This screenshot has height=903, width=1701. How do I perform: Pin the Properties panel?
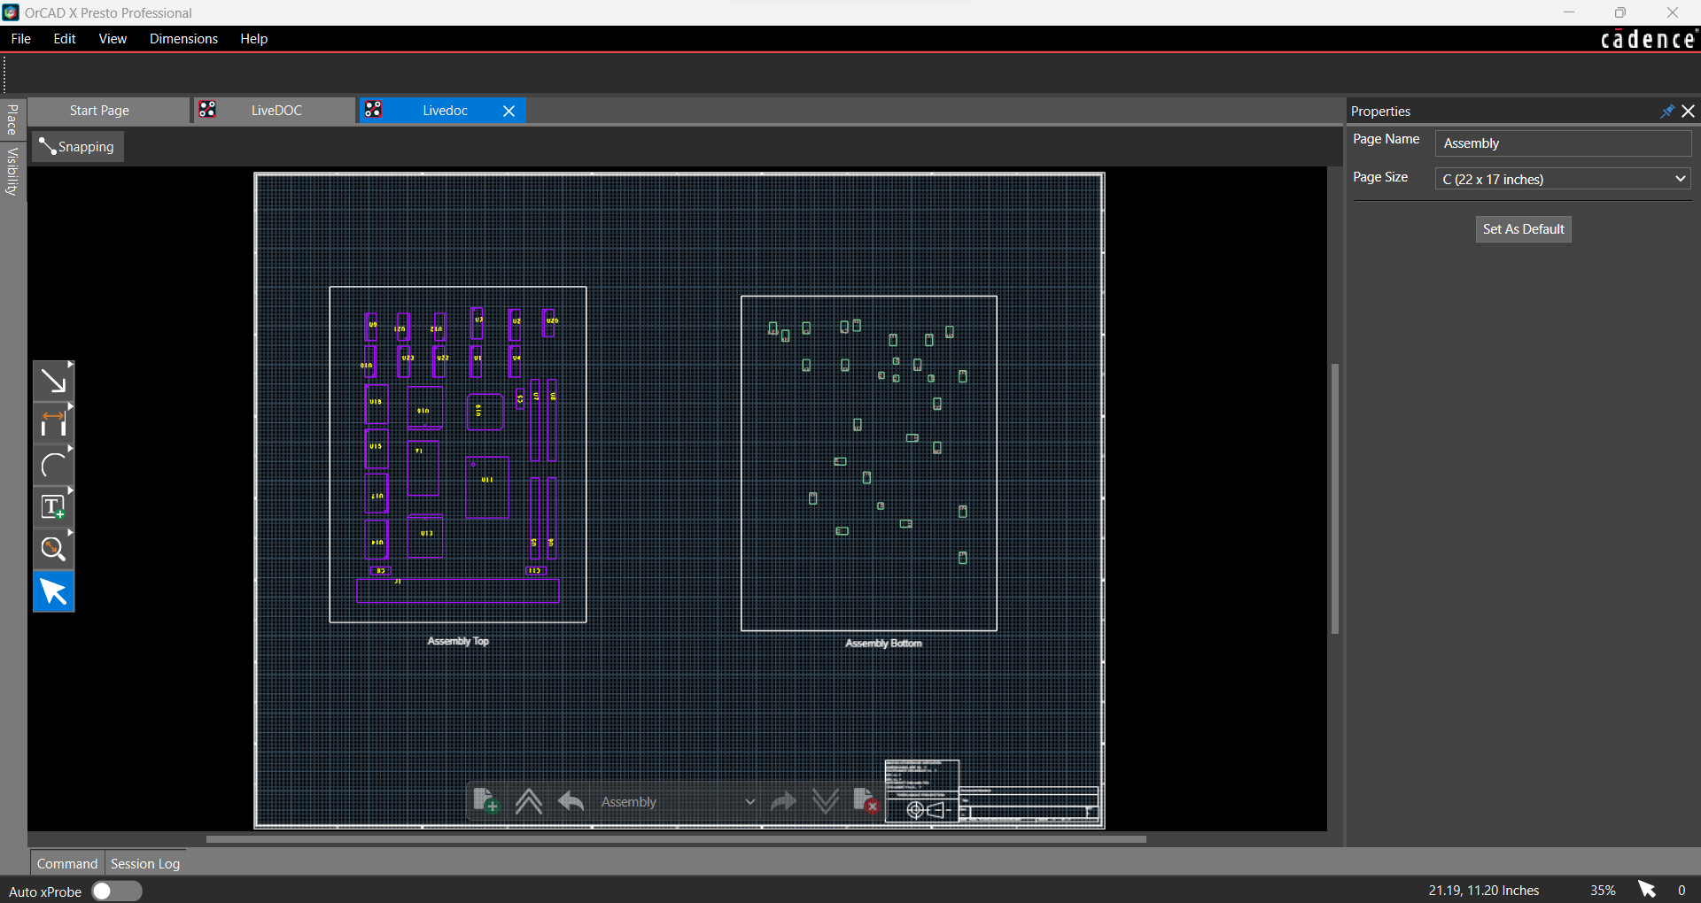point(1666,111)
